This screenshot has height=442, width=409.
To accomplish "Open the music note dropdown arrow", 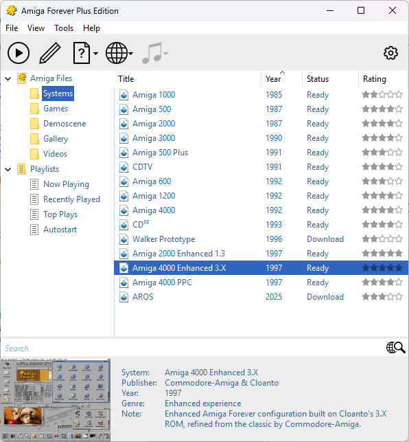I will [165, 54].
